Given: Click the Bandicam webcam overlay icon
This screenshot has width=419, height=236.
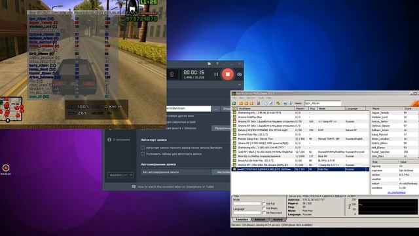Looking at the screenshot, I should [x=172, y=74].
